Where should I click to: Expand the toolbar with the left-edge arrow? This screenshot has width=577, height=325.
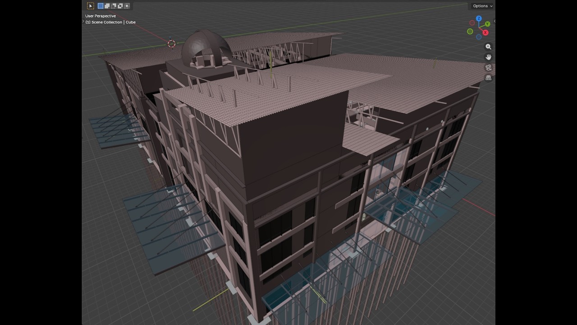coord(83,21)
